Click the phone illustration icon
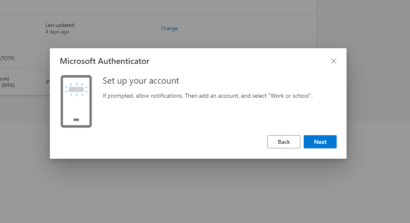This screenshot has height=223, width=410. (76, 101)
